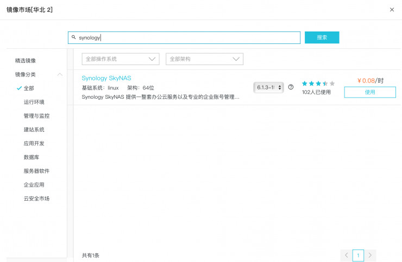This screenshot has width=402, height=262.
Task: Click the 共有1条 results count
Action: click(91, 255)
